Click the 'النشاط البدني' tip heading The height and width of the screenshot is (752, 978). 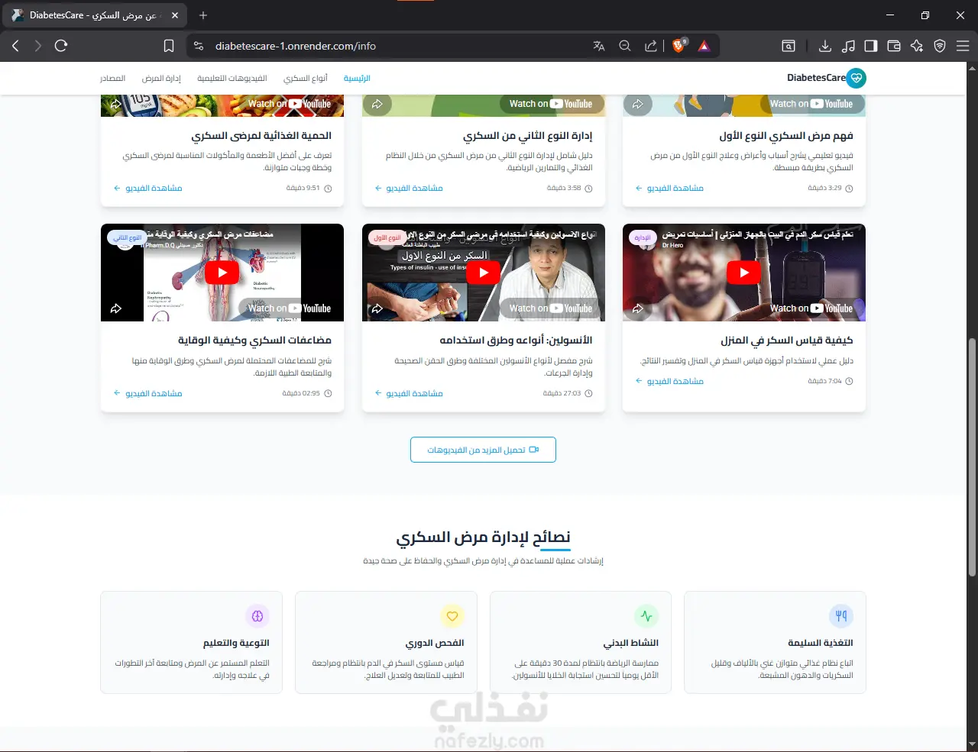click(631, 643)
